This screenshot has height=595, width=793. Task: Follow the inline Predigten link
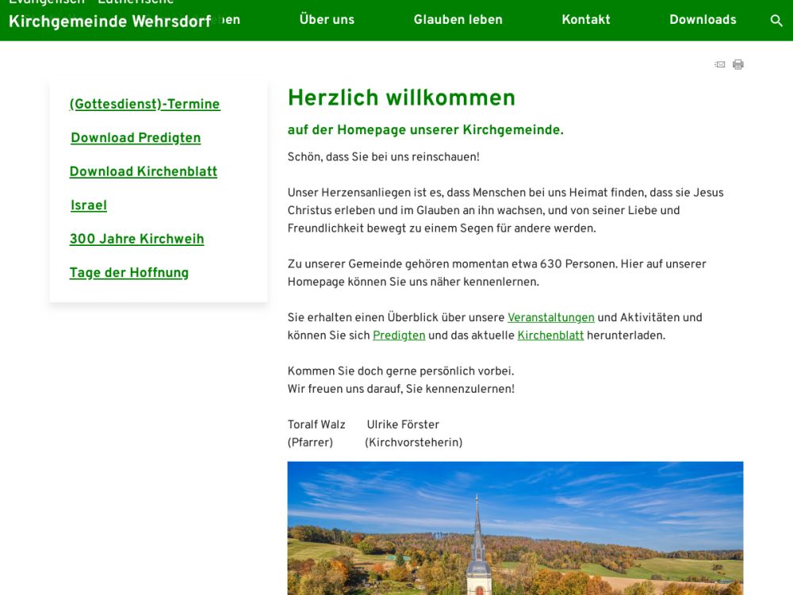tap(399, 336)
